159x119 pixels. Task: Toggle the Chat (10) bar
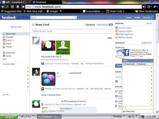click(x=138, y=111)
